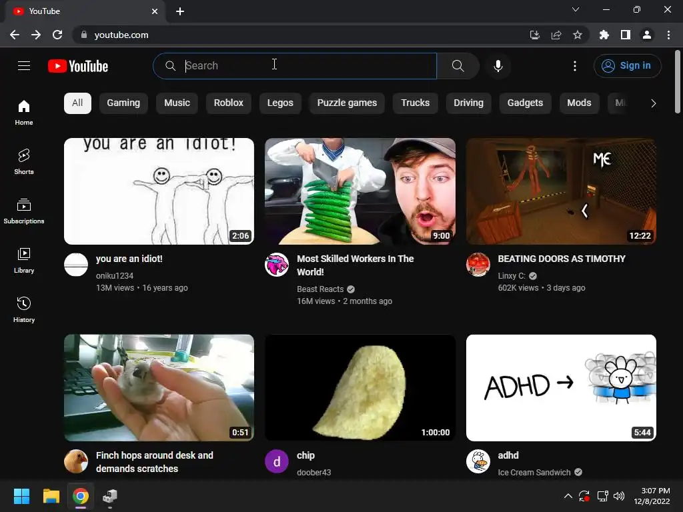Go back in browser
The image size is (683, 512).
[15, 35]
